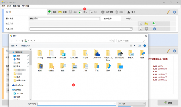Select the AppData folder
This screenshot has width=181, height=107.
pos(74,54)
